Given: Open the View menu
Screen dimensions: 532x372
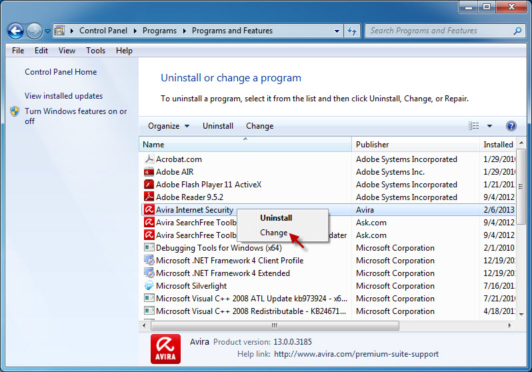Looking at the screenshot, I should (x=67, y=51).
